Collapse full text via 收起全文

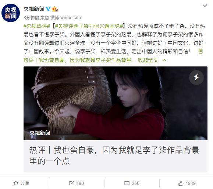pyautogui.click(x=148, y=60)
